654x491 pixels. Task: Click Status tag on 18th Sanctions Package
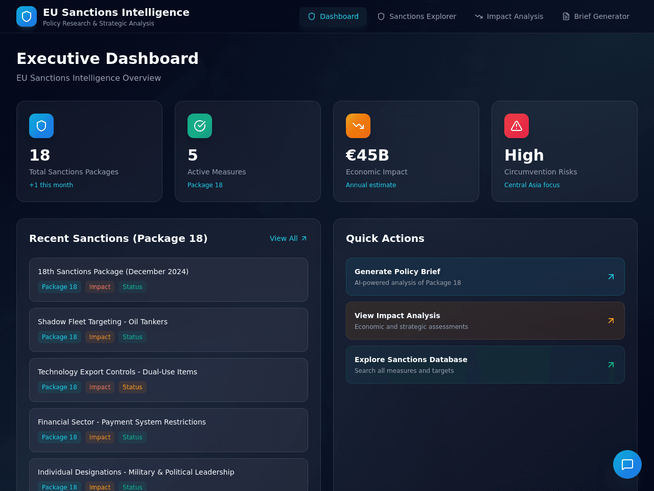click(132, 287)
